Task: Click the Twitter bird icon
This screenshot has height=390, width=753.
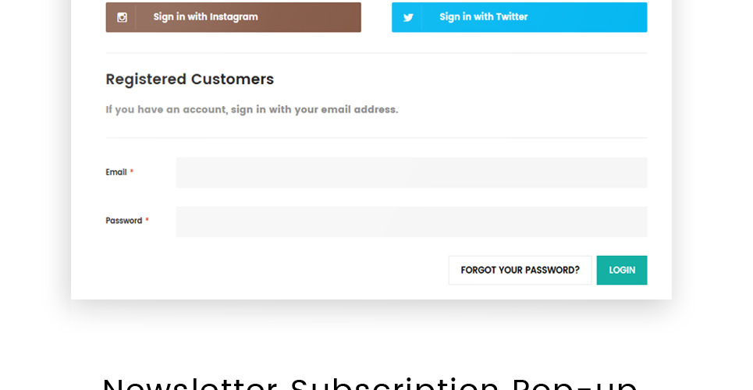Action: 408,17
